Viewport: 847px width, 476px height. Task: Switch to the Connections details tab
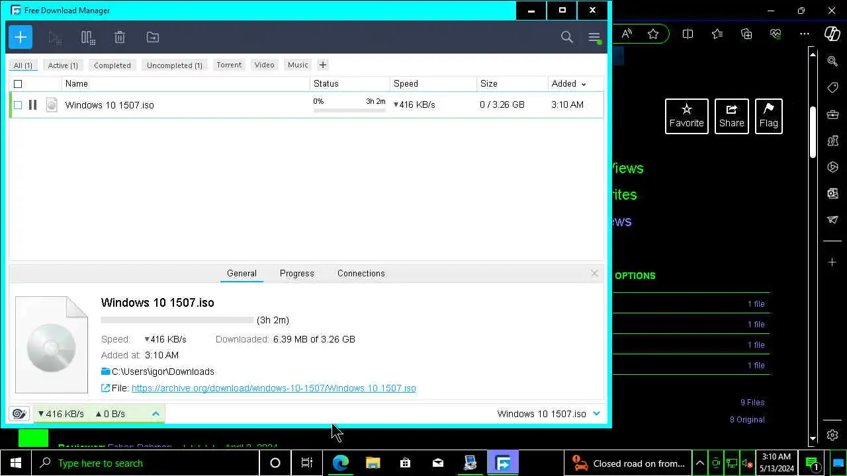[361, 273]
